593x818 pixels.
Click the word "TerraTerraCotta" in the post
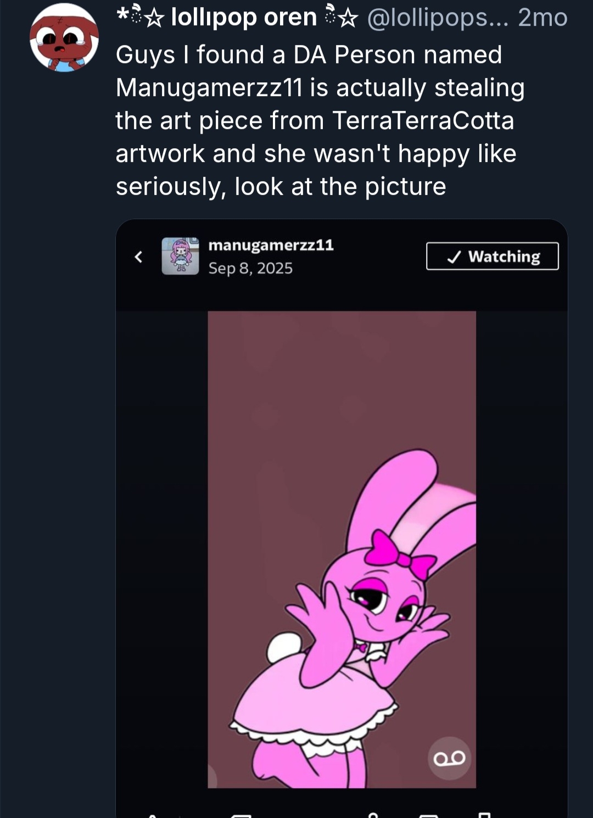click(x=423, y=121)
